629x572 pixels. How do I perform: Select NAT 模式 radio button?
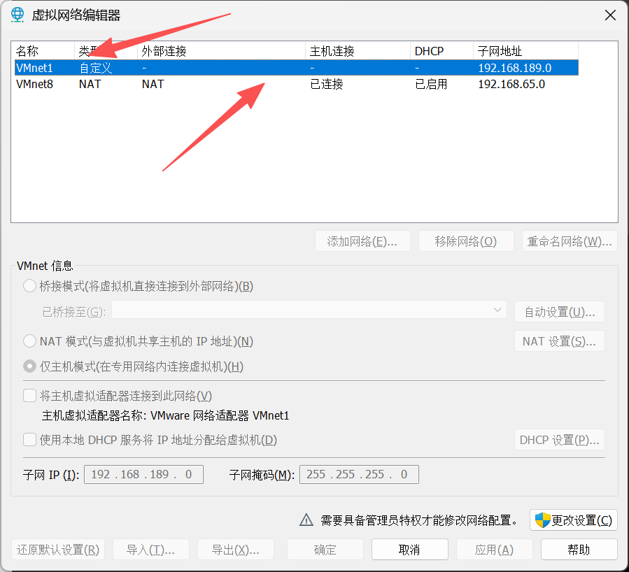[x=29, y=341]
